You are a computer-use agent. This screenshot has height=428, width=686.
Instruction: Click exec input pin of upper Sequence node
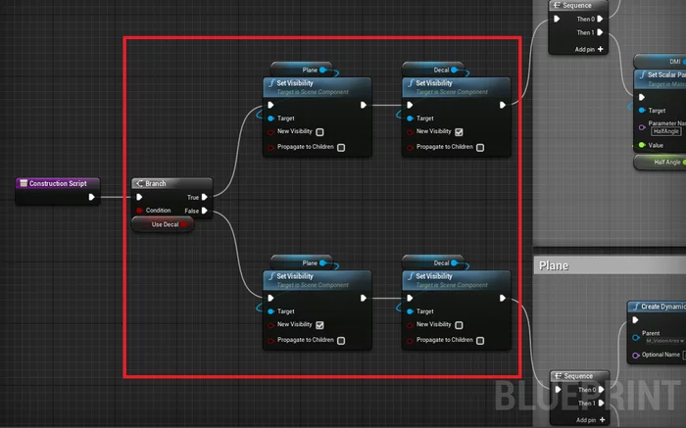(557, 19)
